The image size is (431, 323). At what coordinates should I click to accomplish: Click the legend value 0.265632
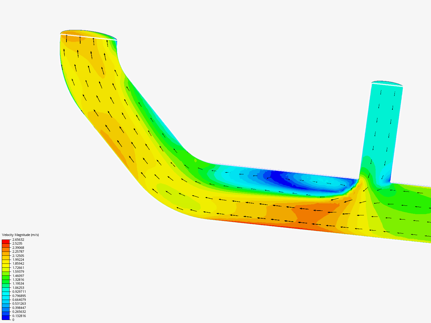point(19,312)
